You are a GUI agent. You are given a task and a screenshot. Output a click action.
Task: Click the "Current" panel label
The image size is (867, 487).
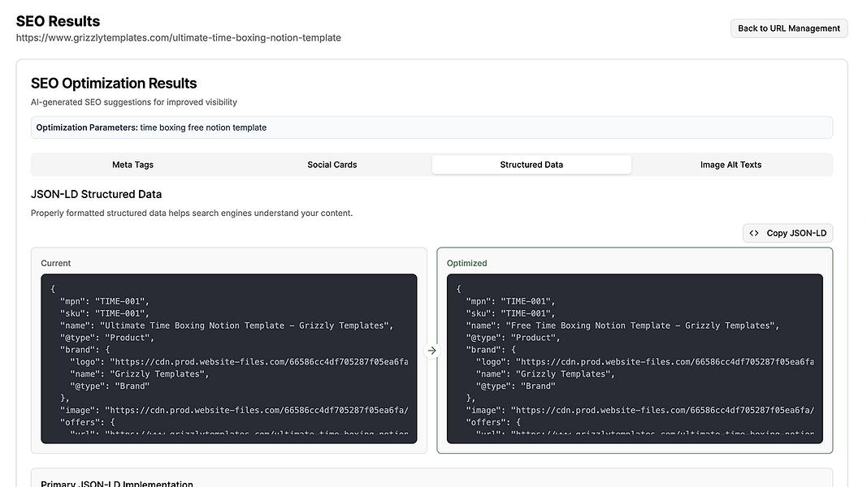(56, 263)
